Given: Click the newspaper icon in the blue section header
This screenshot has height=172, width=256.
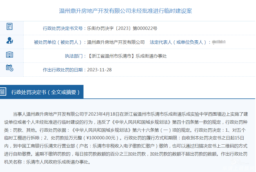Looking at the screenshot, I should [3, 92].
